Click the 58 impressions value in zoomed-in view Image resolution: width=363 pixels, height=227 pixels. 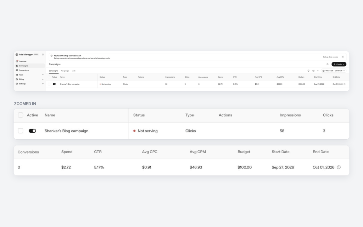click(282, 131)
